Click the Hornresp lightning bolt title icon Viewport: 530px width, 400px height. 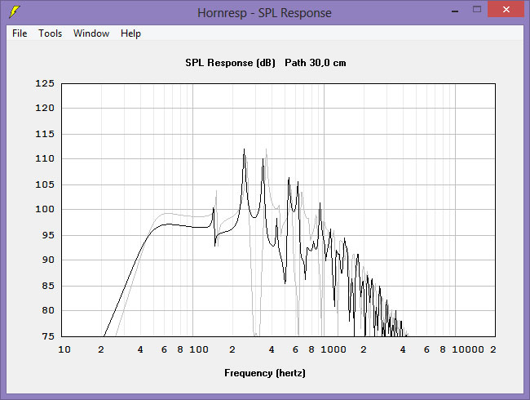(14, 12)
